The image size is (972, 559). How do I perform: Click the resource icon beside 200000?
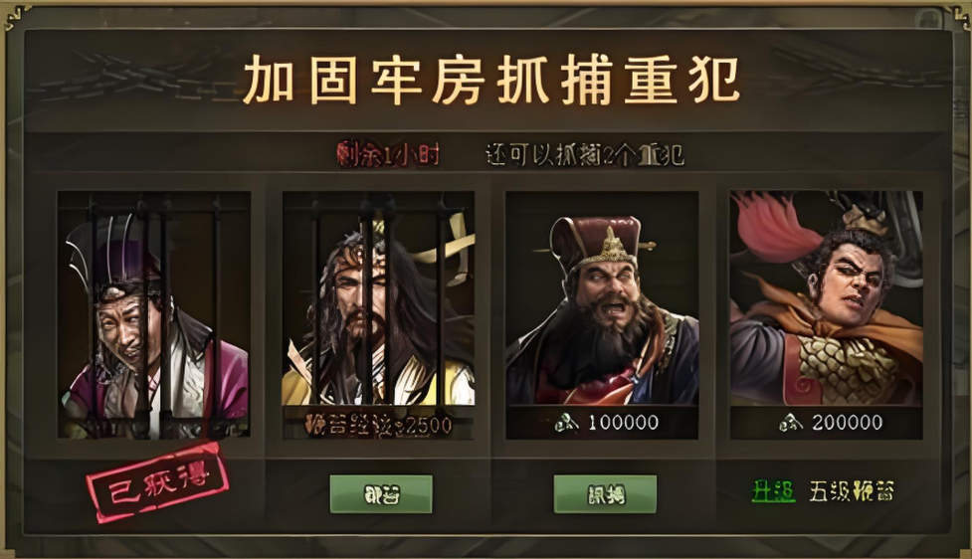tap(791, 424)
